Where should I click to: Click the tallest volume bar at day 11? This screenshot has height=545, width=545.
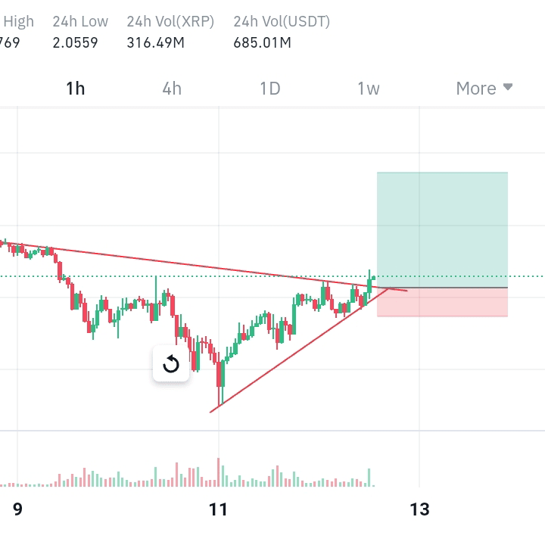(219, 472)
